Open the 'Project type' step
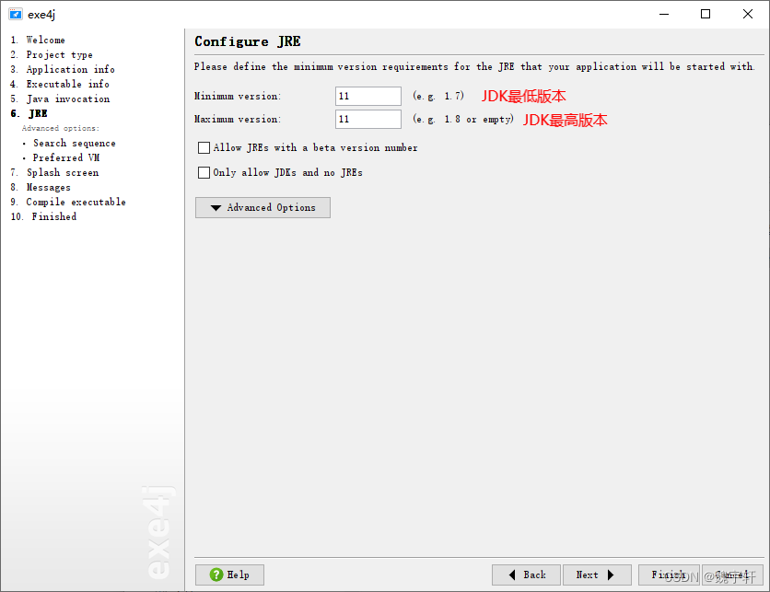This screenshot has width=770, height=592. click(57, 54)
